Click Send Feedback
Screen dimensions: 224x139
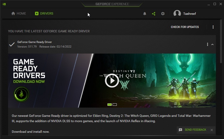pos(195,130)
